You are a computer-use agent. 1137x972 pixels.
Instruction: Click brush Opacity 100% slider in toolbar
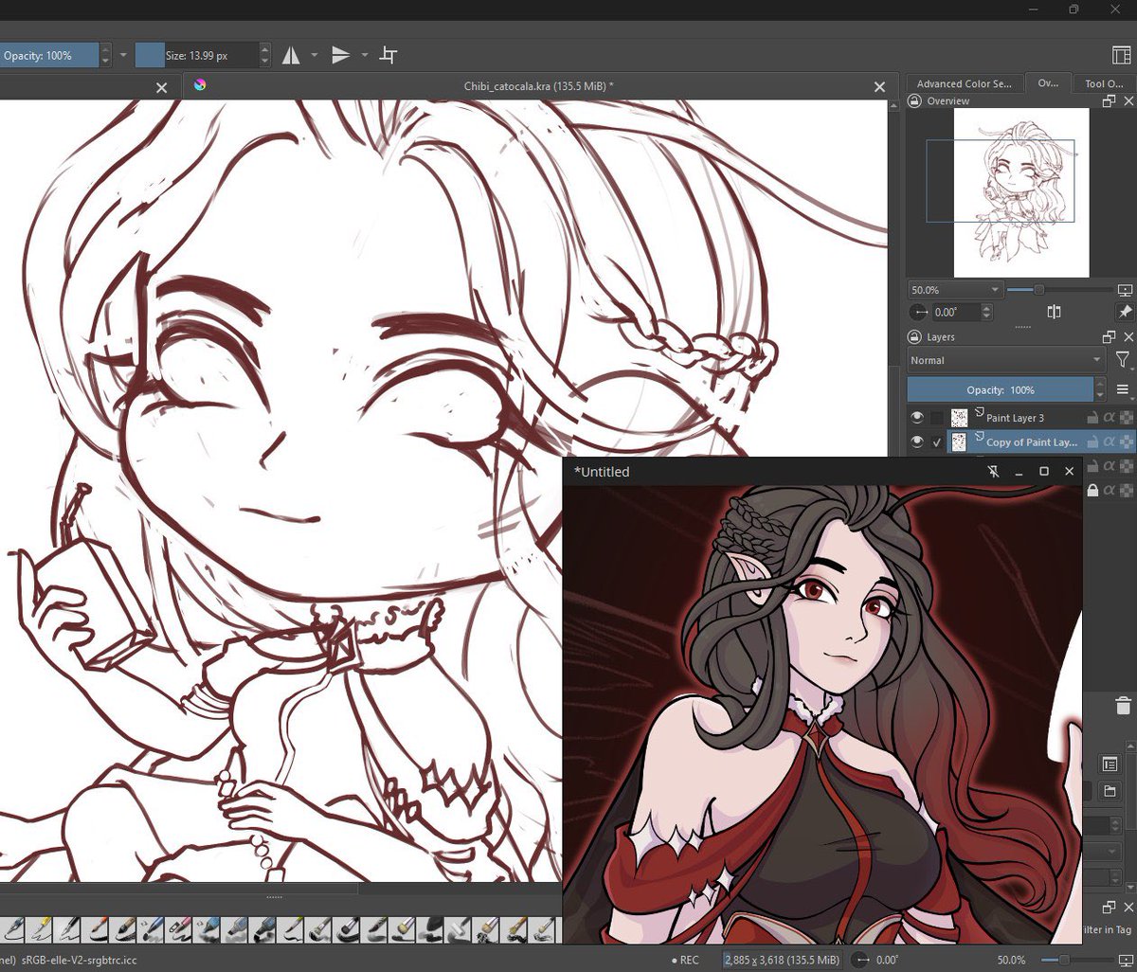click(x=49, y=55)
